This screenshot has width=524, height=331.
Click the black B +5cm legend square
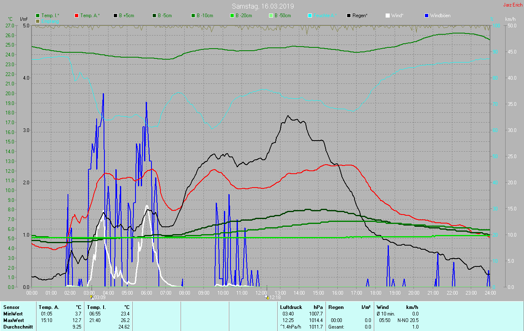click(116, 16)
